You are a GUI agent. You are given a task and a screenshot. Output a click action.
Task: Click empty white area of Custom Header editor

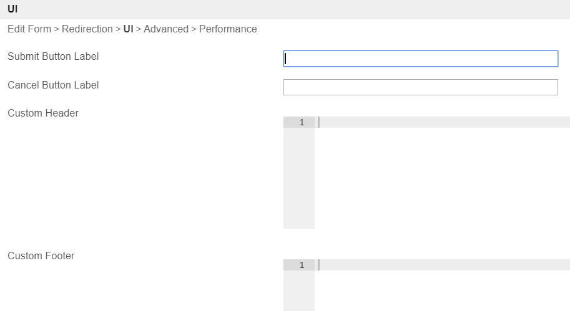(x=442, y=181)
